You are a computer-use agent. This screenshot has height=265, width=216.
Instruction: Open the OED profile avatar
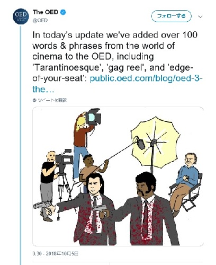(x=21, y=16)
